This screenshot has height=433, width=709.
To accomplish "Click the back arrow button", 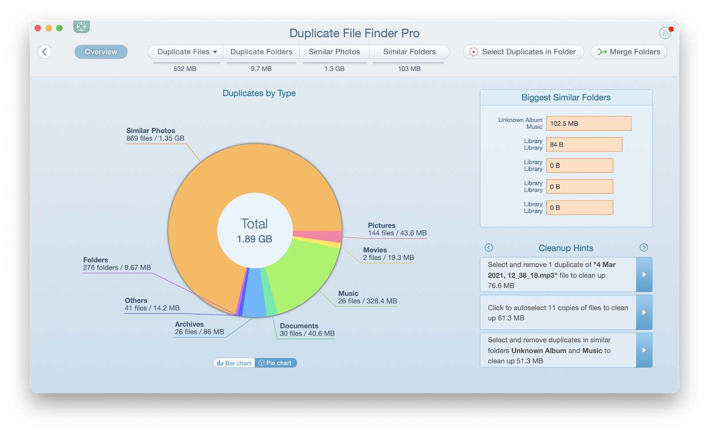I will (45, 52).
